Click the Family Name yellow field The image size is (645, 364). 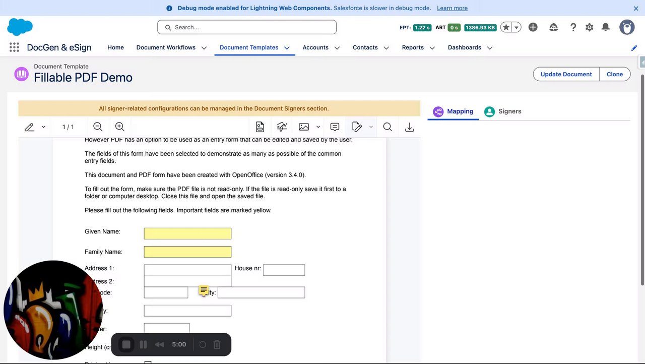[x=187, y=252]
